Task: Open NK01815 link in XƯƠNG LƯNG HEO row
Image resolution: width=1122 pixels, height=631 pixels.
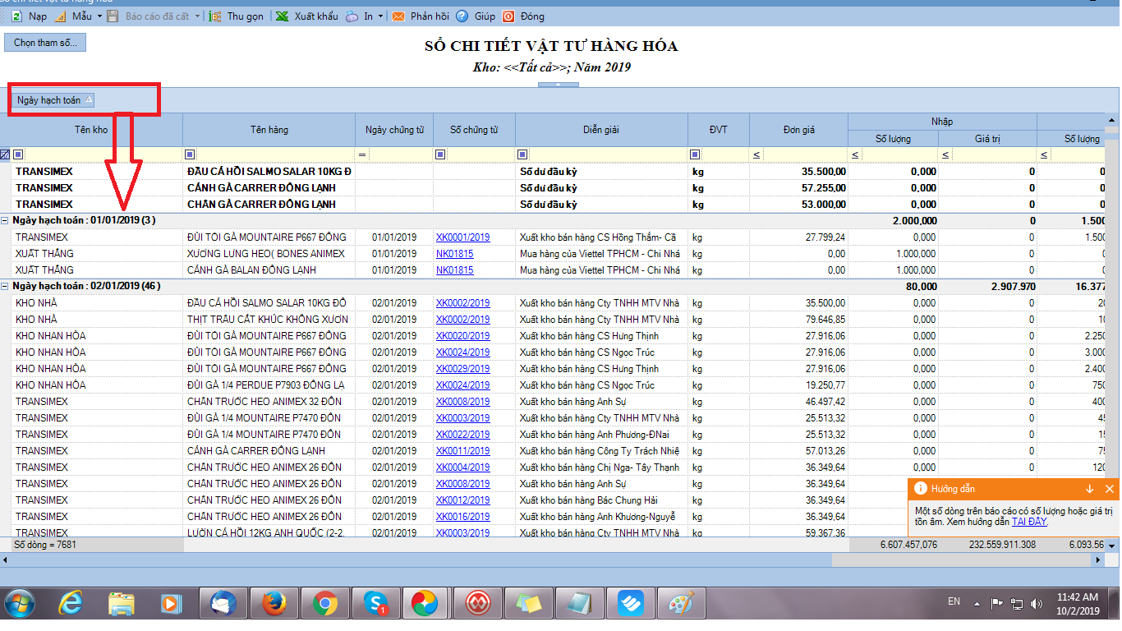Action: click(x=454, y=253)
